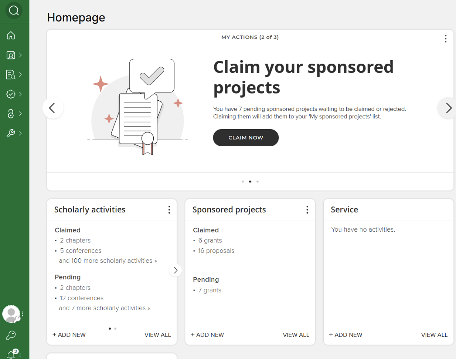Open '100 more scholarly activities' link
The width and height of the screenshot is (456, 359).
[x=108, y=261]
